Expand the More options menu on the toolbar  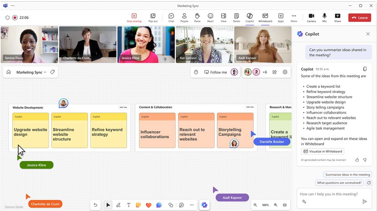point(294,17)
